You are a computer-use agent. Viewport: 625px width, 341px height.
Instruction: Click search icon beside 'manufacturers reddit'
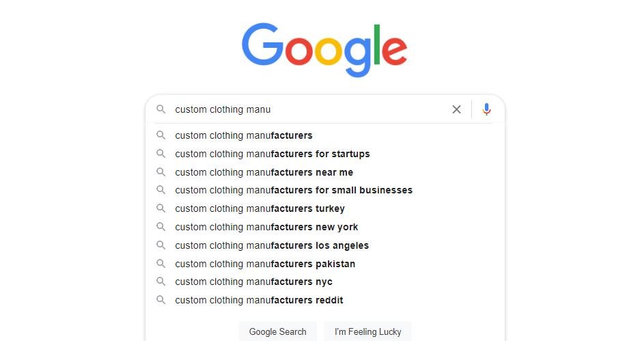pos(161,300)
